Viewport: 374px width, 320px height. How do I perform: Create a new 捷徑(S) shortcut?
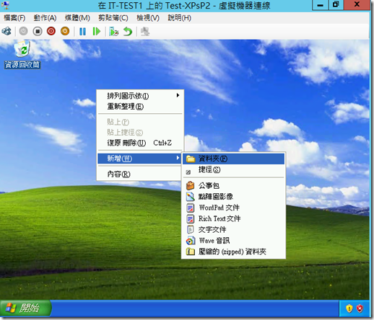[x=233, y=169]
